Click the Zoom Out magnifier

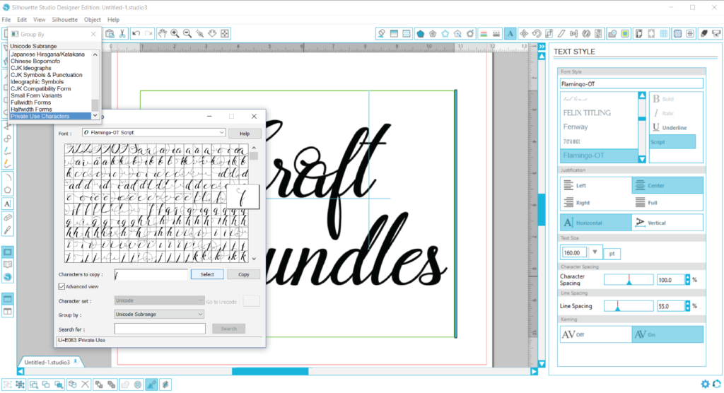(x=187, y=34)
